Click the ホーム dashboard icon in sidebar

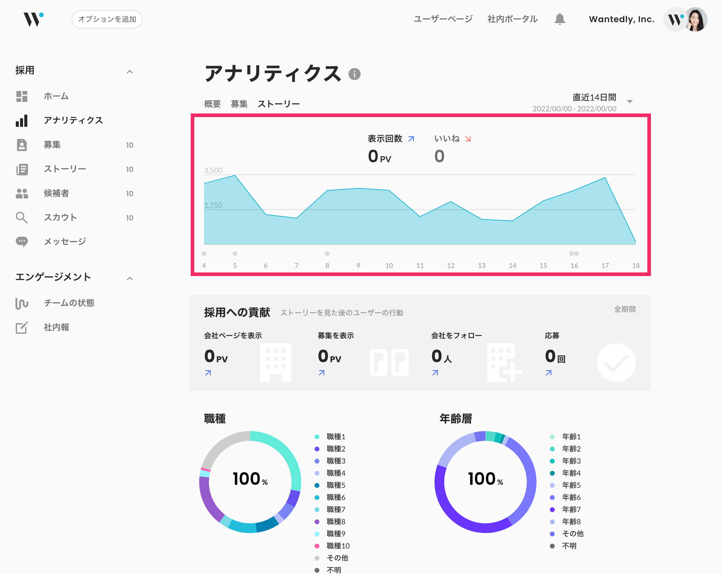[22, 96]
